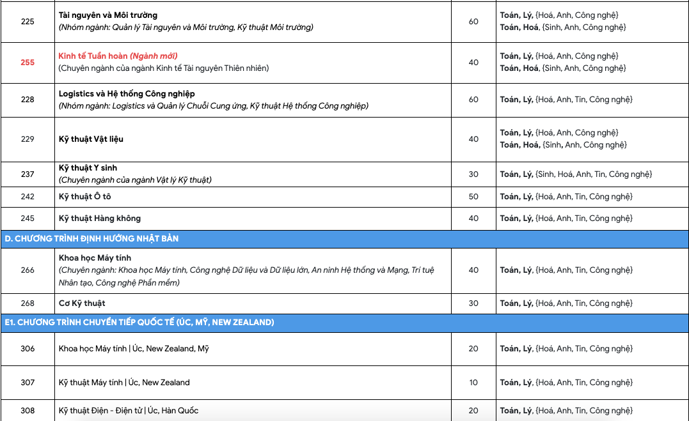Click the Chương trình Định hướng Nhật Bản header
Screen dimensions: 689x421
91,238
